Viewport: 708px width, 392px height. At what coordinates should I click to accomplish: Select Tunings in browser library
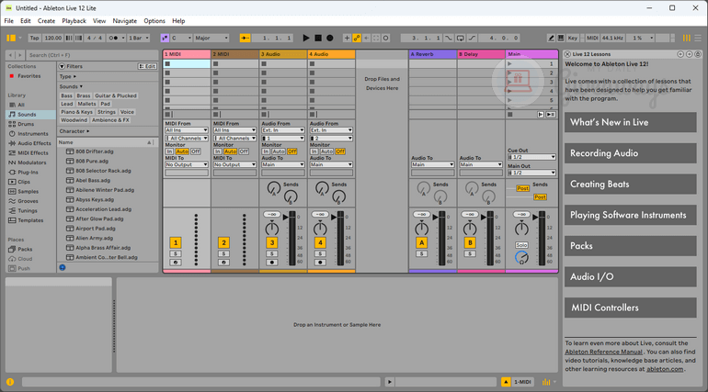tap(28, 211)
